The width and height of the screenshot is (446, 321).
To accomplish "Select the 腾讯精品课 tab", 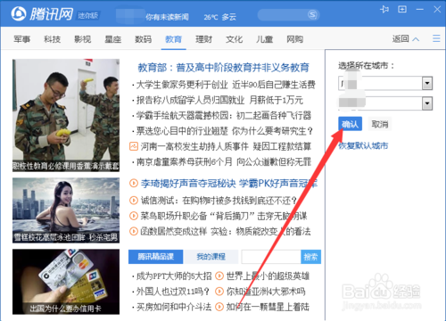I will click(x=155, y=257).
